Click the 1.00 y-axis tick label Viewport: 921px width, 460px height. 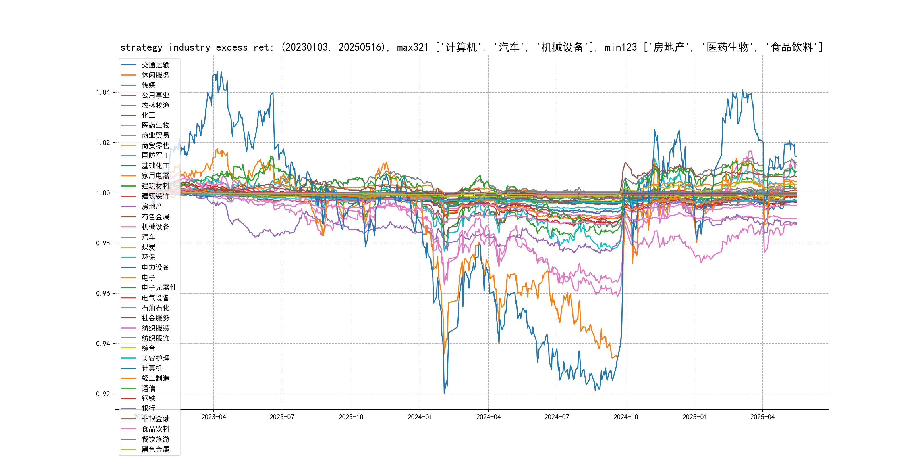(103, 193)
